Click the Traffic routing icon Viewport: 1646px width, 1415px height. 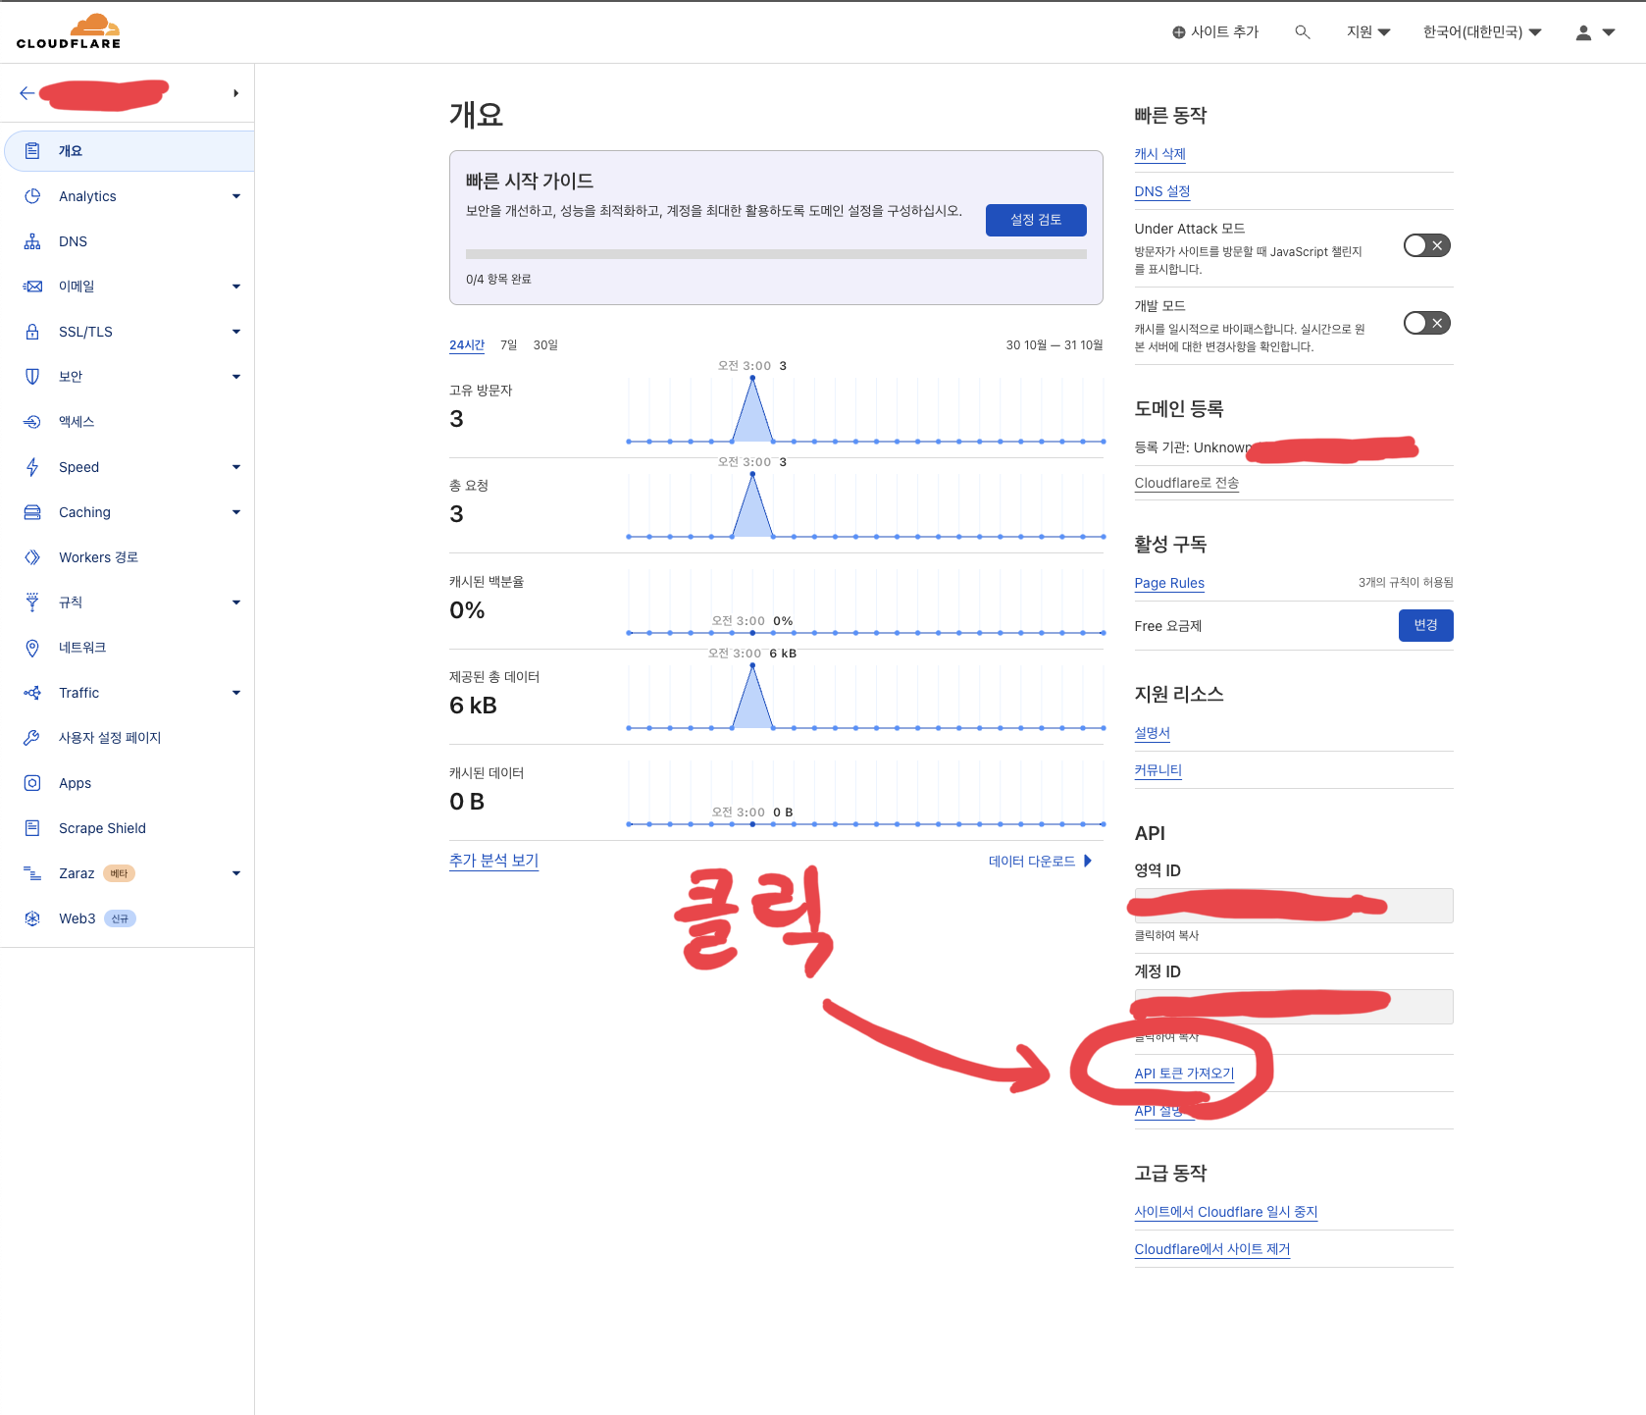pyautogui.click(x=32, y=693)
